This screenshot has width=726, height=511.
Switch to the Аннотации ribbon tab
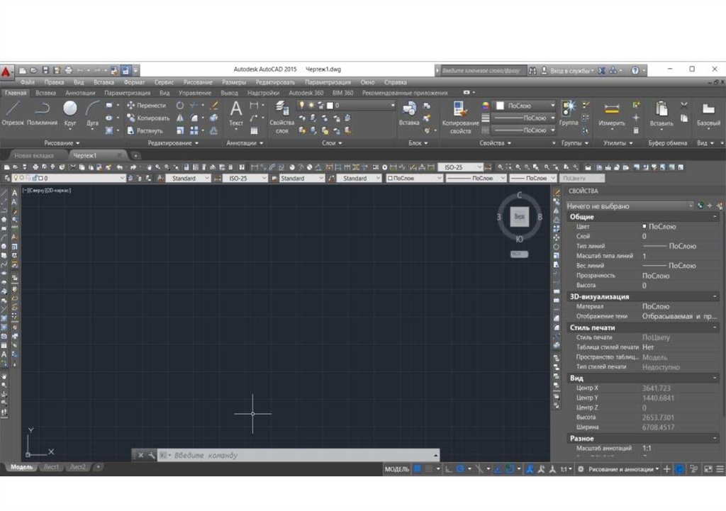coord(80,93)
